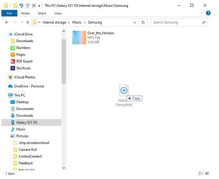The width and height of the screenshot is (219, 179).
Task: Click the PDF Expert app icon
Action: [13, 61]
